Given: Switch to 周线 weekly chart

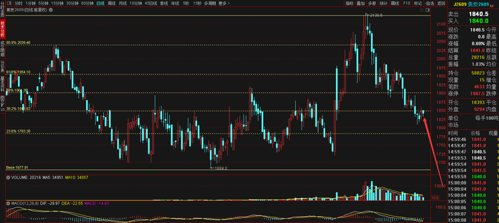Looking at the screenshot, I should coord(111,3).
